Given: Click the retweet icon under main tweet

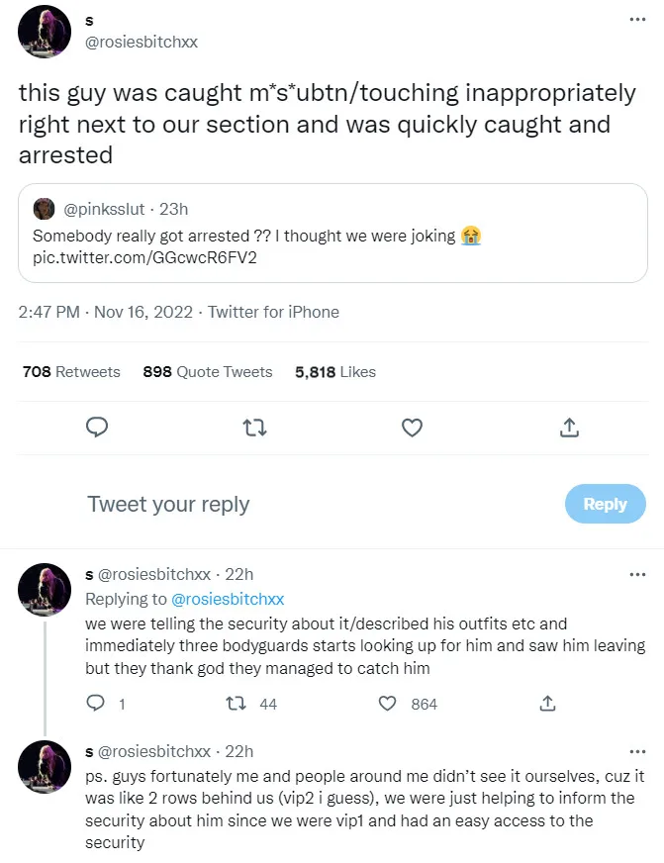Looking at the screenshot, I should coord(254,428).
